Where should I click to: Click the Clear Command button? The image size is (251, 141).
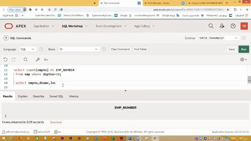click(x=120, y=49)
